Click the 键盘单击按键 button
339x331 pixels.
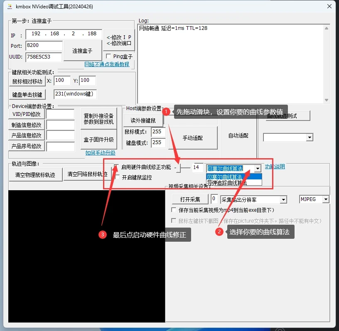27,94
